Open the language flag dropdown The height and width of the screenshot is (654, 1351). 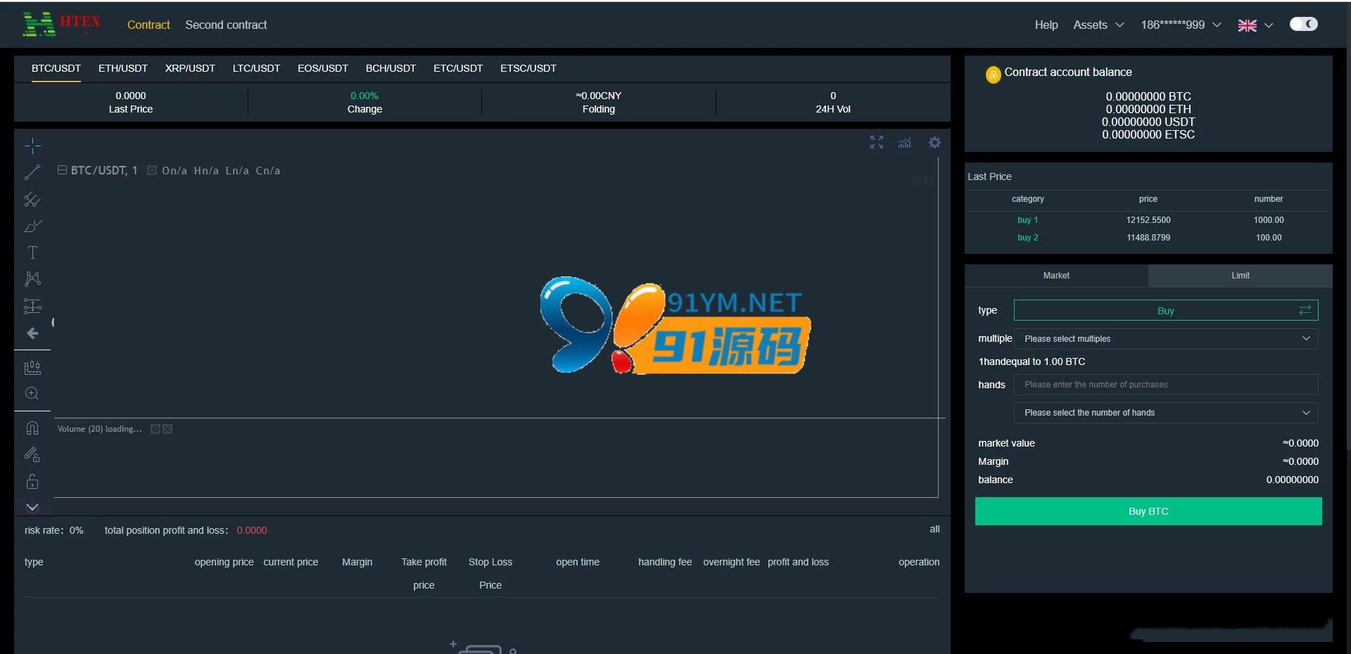[x=1255, y=25]
